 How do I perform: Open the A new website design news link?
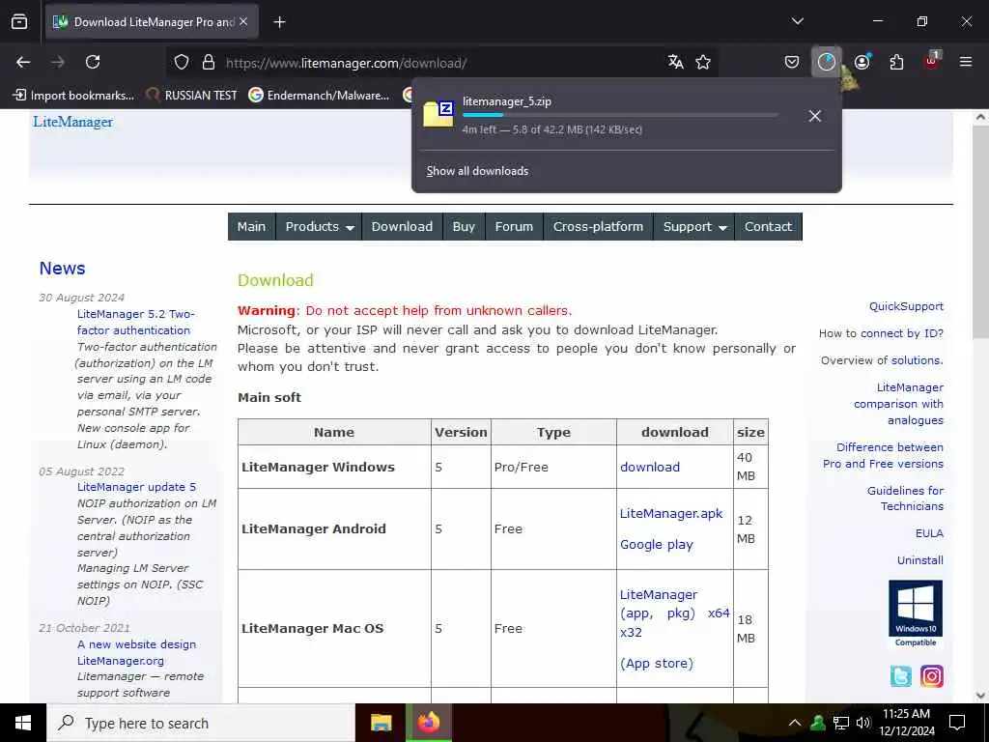pos(136,652)
